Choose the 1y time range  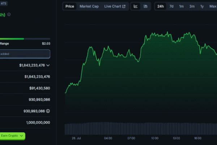click(202, 6)
